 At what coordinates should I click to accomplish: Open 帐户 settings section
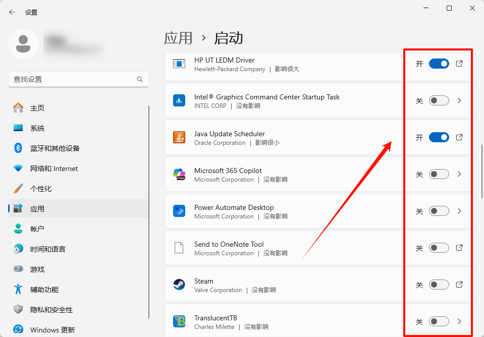click(x=78, y=229)
